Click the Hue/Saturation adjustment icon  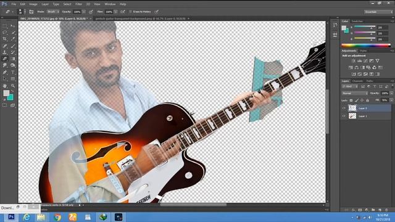(x=351, y=67)
